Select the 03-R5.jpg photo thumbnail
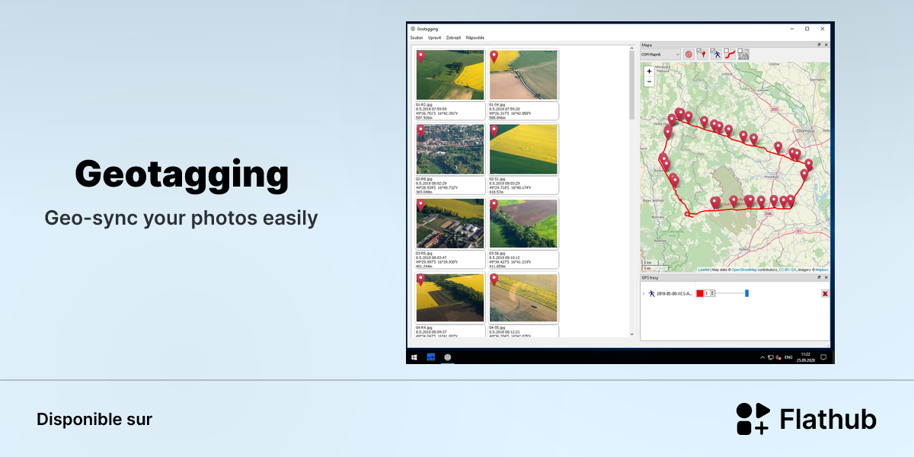The width and height of the screenshot is (914, 457). [x=449, y=224]
